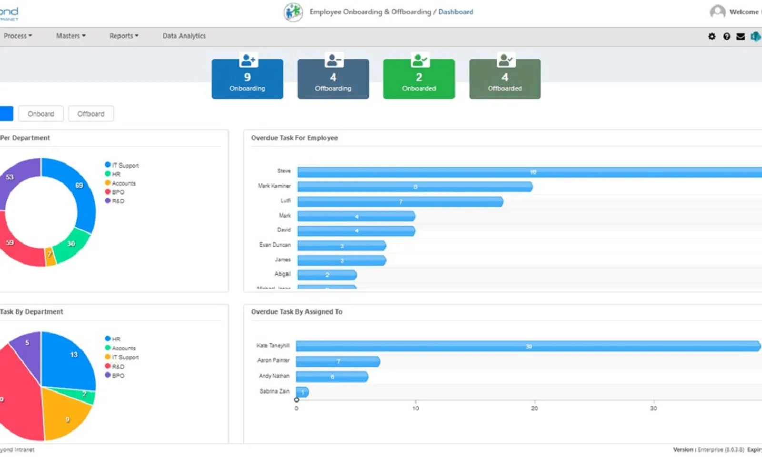762x476 pixels.
Task: Expand the Masters menu dropdown
Action: [x=70, y=36]
